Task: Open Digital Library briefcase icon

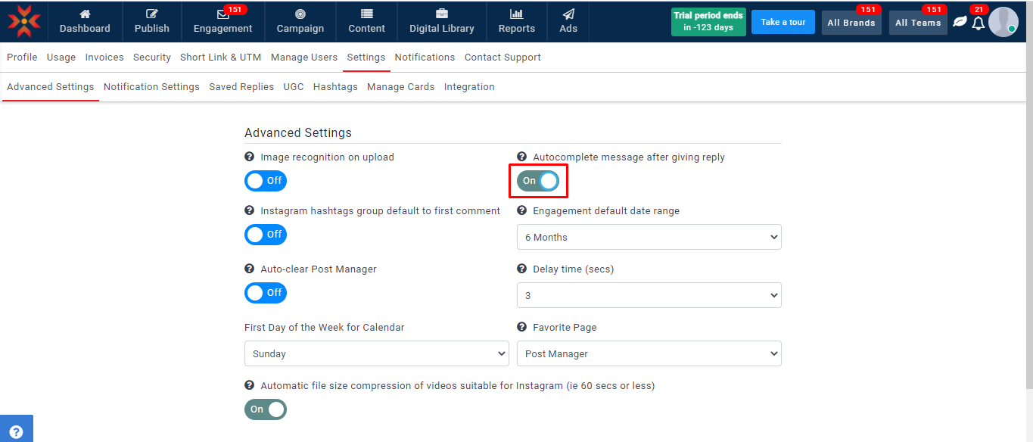Action: (442, 14)
